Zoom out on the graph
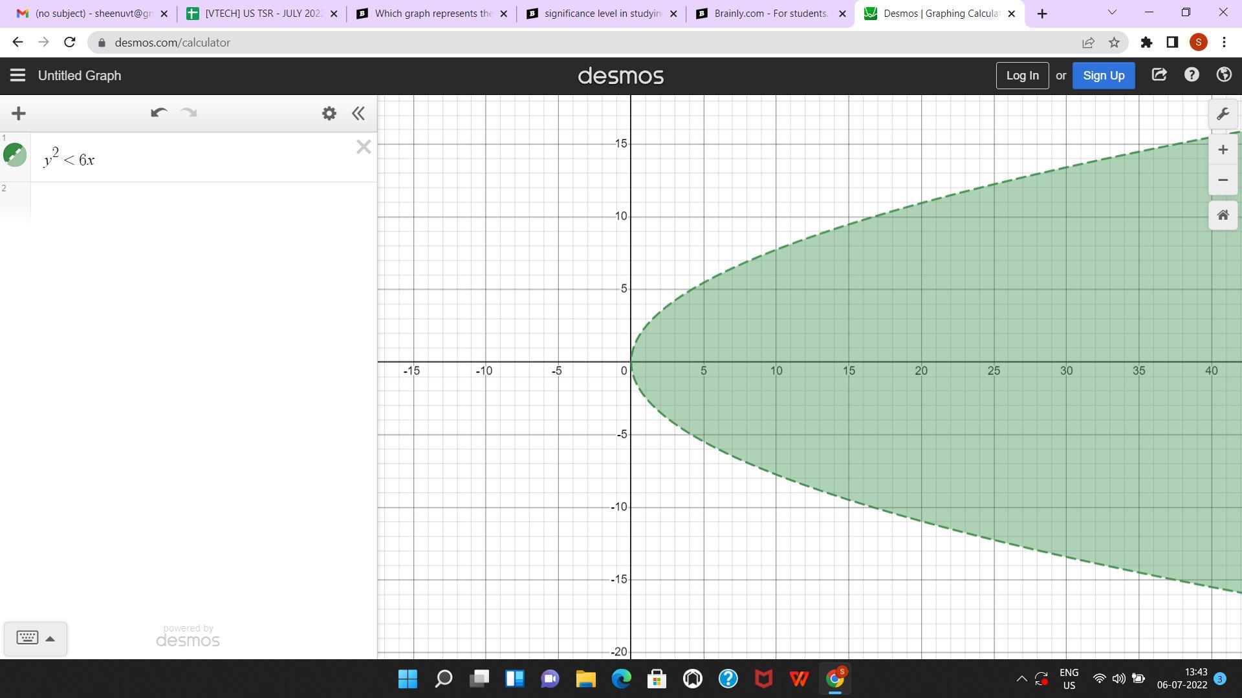1242x698 pixels. [x=1222, y=180]
